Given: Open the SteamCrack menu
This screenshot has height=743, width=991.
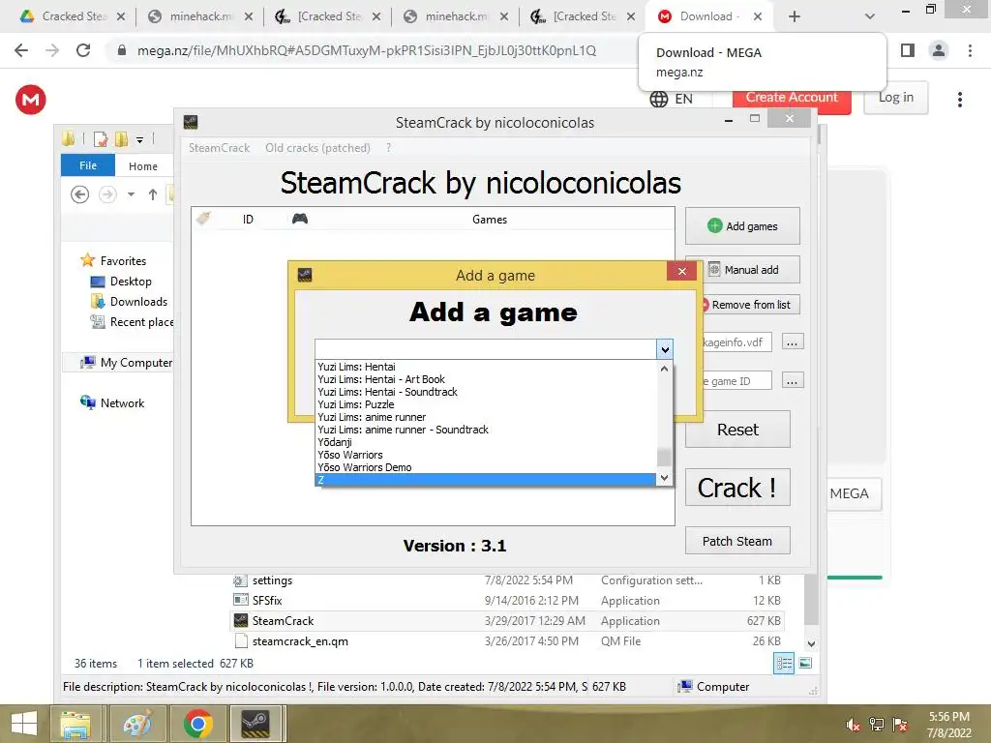Looking at the screenshot, I should 219,148.
